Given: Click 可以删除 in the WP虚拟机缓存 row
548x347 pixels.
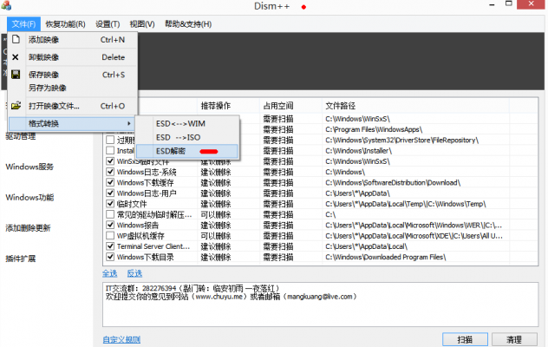Looking at the screenshot, I should click(x=216, y=236).
